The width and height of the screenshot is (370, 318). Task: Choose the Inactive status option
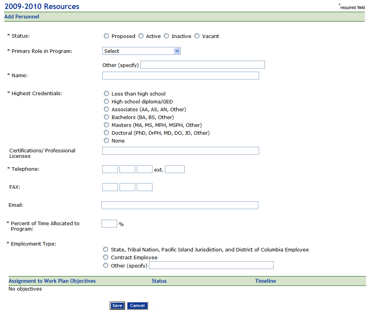coord(166,36)
